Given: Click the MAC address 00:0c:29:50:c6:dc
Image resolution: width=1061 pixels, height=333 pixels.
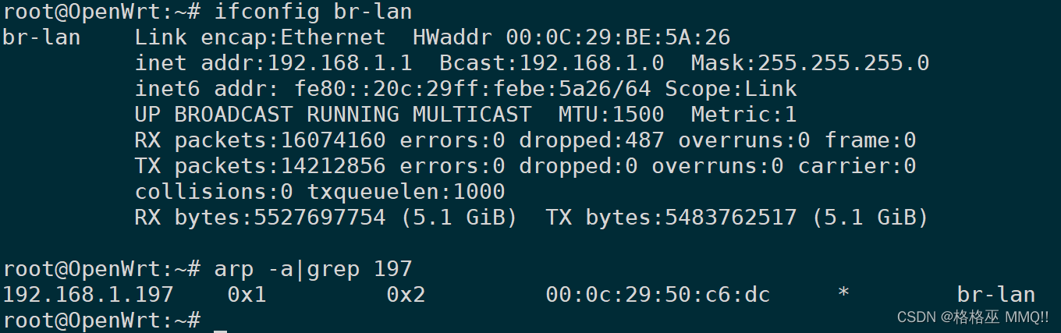Looking at the screenshot, I should coord(658,295).
